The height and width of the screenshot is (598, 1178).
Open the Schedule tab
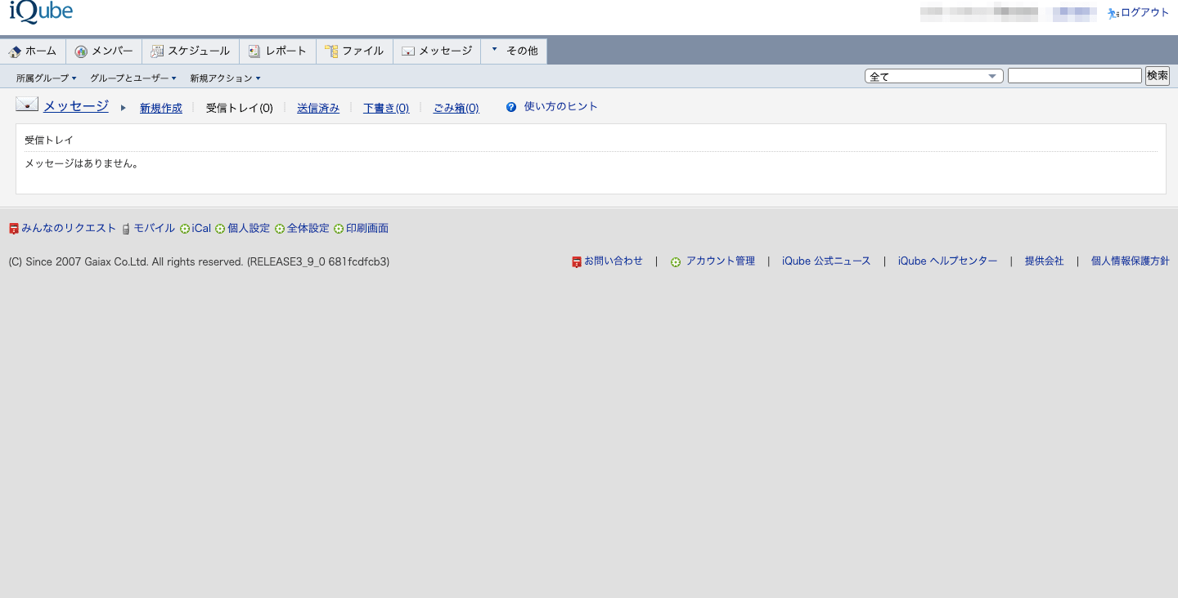(191, 51)
